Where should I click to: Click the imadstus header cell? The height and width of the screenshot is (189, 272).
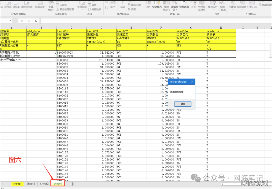[x=221, y=31]
